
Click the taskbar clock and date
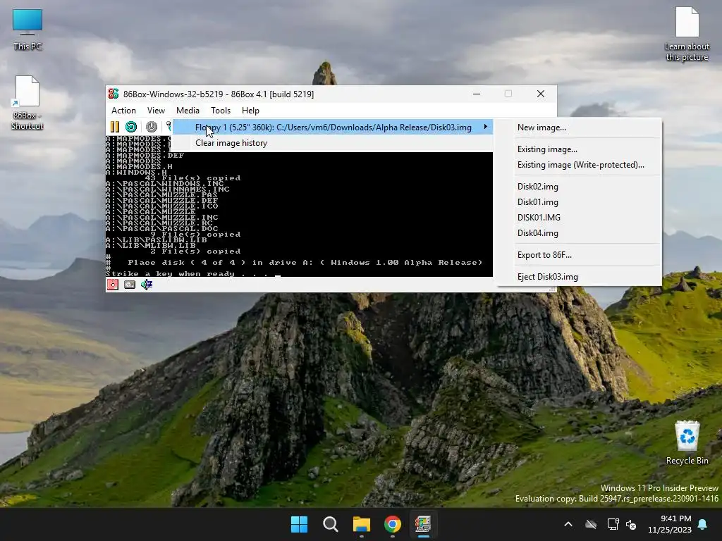pos(670,524)
